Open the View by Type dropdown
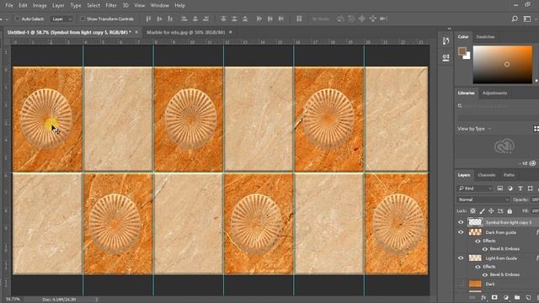 pyautogui.click(x=474, y=129)
